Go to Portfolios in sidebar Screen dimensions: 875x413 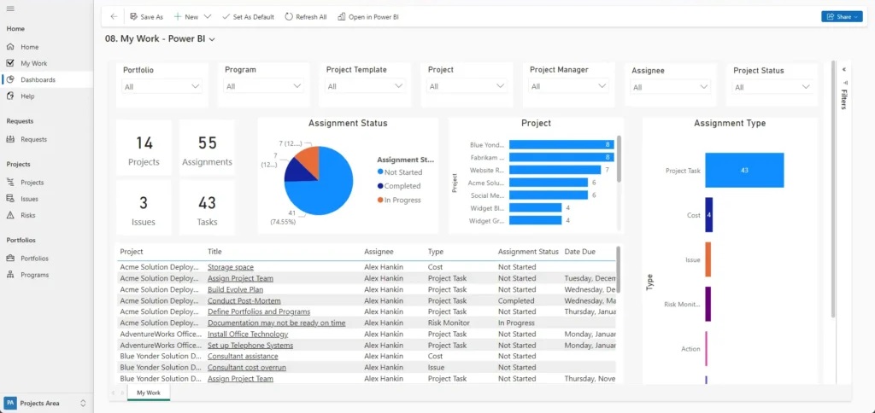(34, 258)
